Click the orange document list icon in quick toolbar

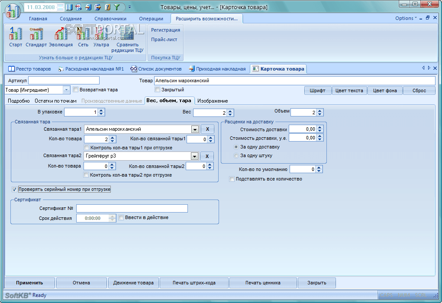(x=107, y=7)
